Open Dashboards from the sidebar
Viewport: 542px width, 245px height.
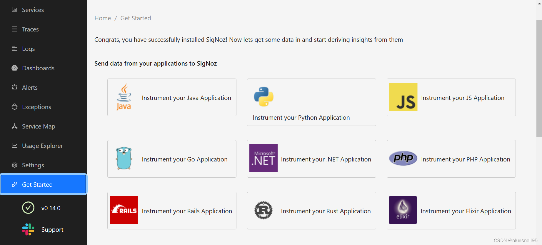click(x=44, y=68)
